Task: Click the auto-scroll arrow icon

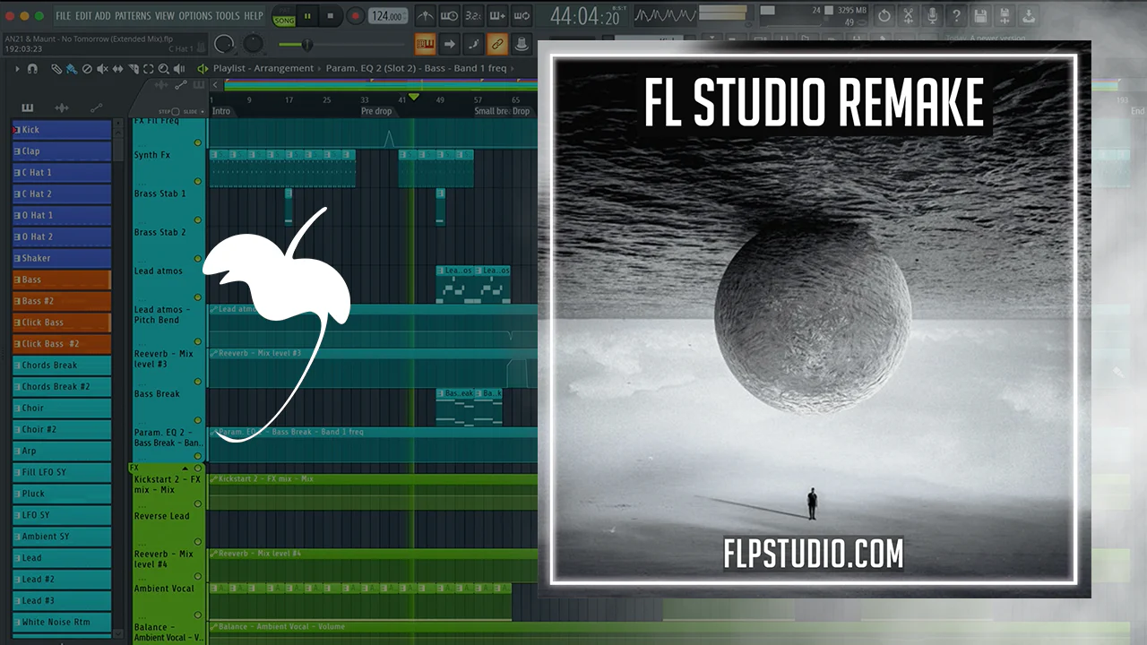Action: [450, 44]
